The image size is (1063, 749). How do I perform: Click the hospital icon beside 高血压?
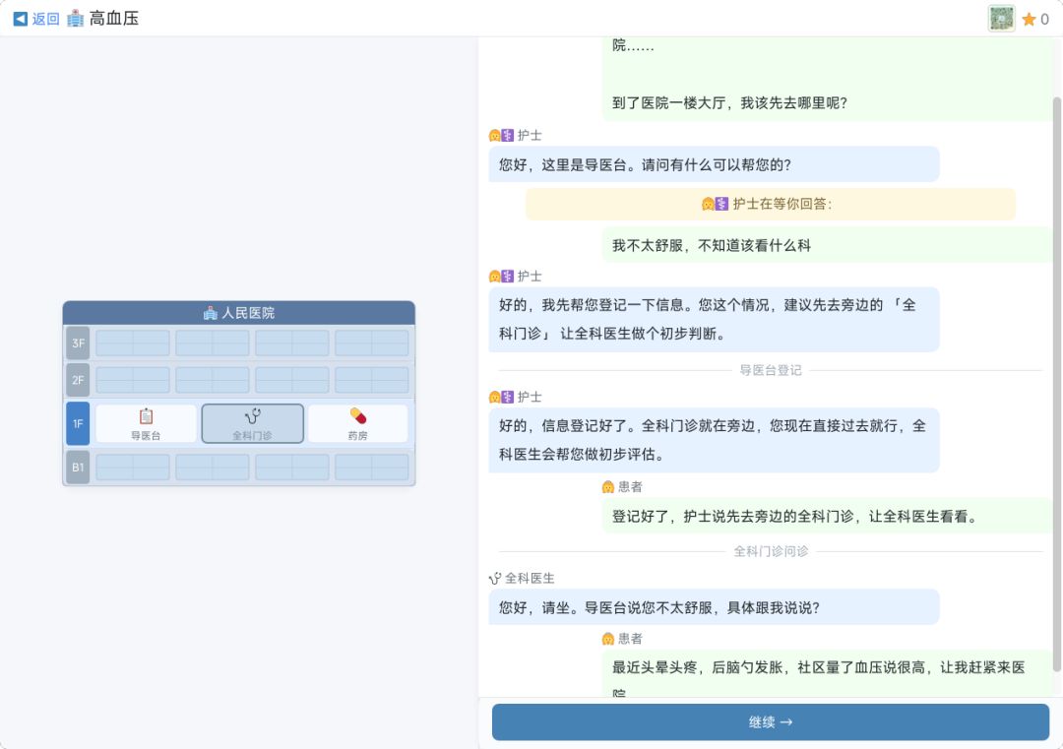click(x=76, y=19)
